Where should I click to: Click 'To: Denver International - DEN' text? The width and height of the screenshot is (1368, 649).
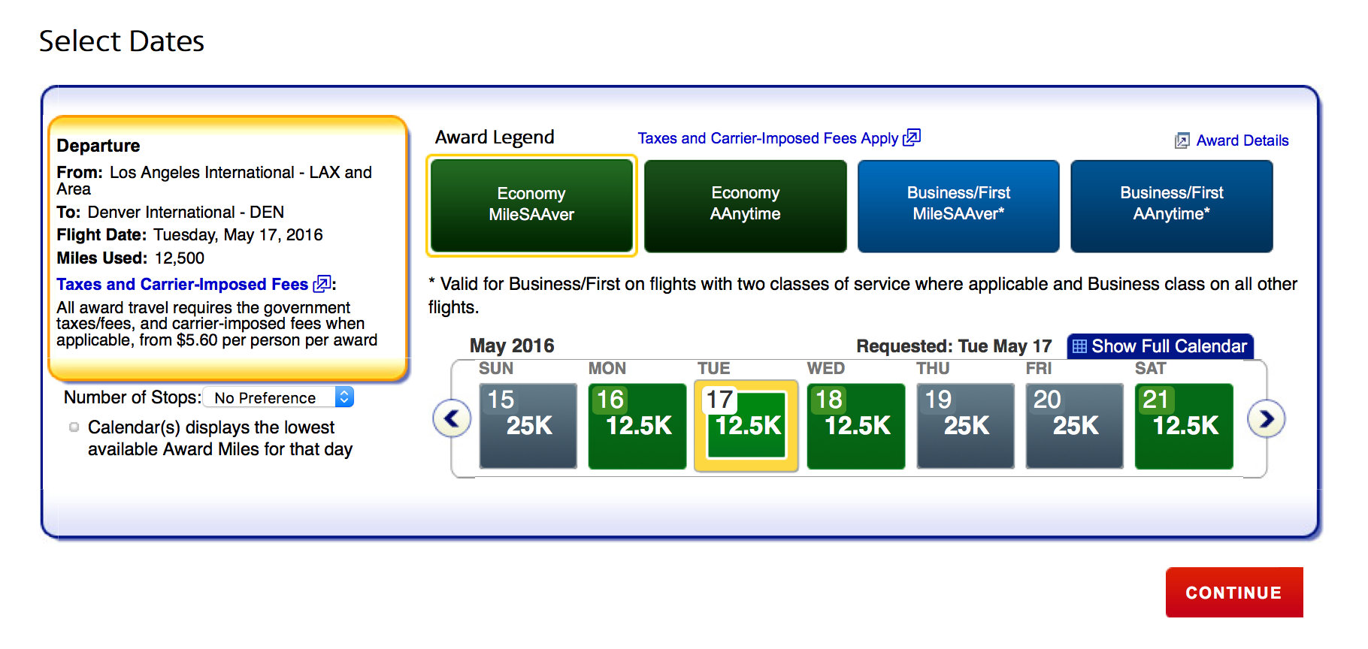pyautogui.click(x=171, y=212)
